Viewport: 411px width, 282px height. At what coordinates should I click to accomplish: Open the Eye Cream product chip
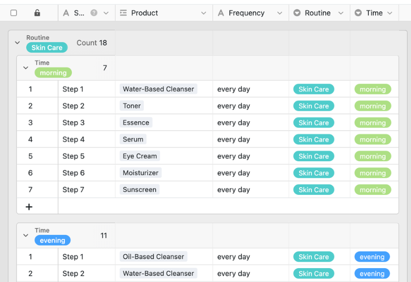[140, 156]
